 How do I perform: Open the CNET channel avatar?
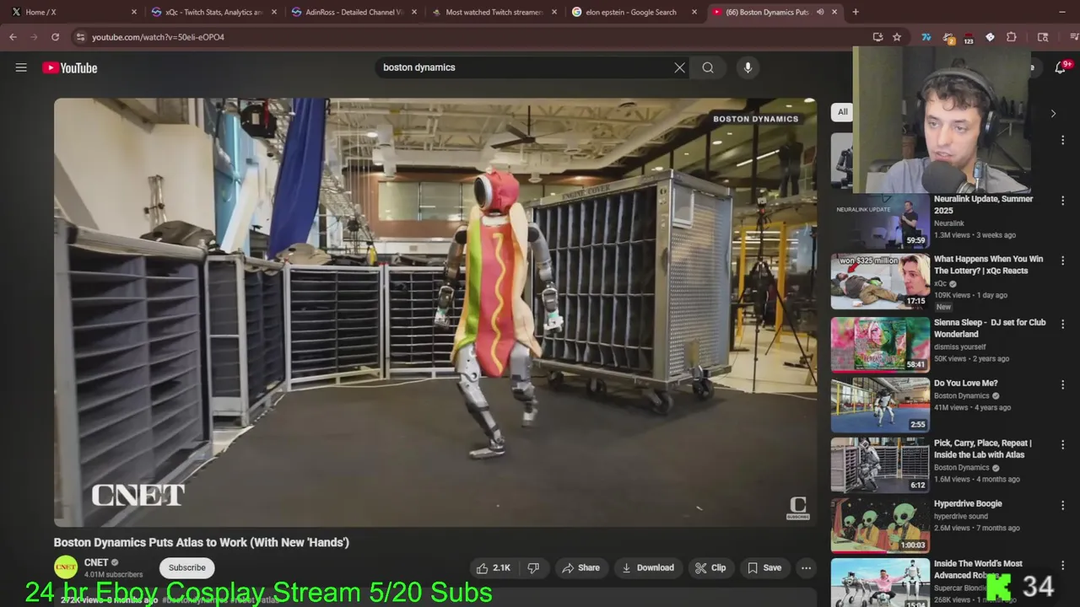point(66,567)
